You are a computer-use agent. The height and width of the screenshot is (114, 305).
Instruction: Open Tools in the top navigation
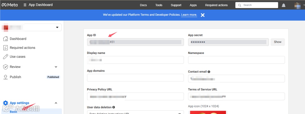[x=159, y=5]
